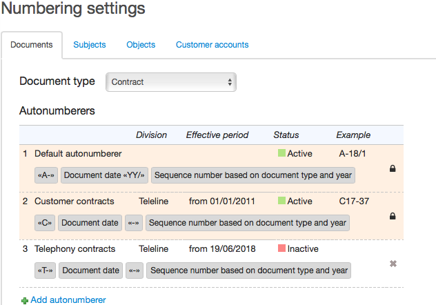Click sequence number token in Telephony contracts
The width and height of the screenshot is (436, 305).
coord(248,270)
